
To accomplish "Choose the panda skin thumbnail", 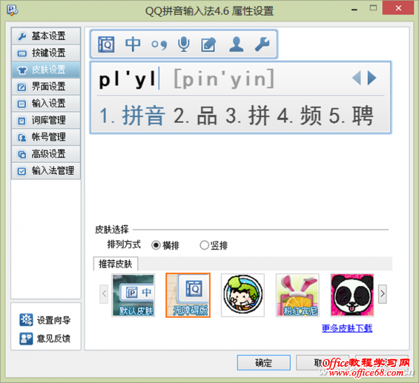I will point(352,295).
